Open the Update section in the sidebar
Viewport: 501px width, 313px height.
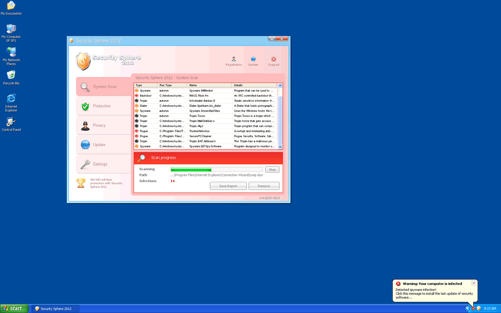pos(86,144)
